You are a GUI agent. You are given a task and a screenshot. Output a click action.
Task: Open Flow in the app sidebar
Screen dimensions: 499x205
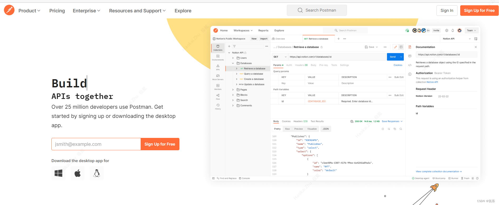218,97
